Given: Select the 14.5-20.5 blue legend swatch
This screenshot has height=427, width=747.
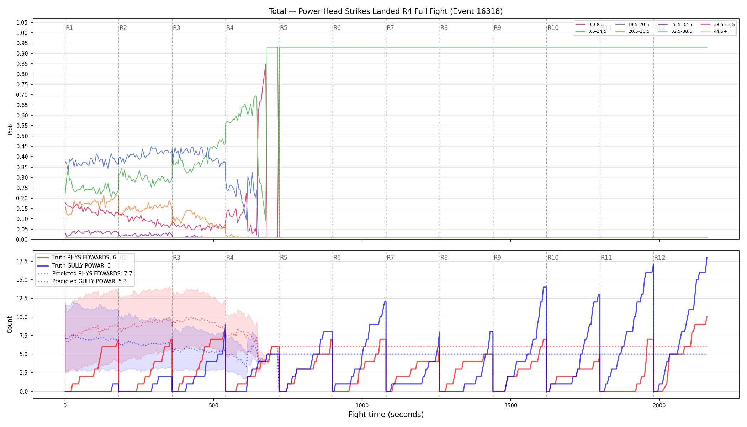Looking at the screenshot, I should (620, 25).
